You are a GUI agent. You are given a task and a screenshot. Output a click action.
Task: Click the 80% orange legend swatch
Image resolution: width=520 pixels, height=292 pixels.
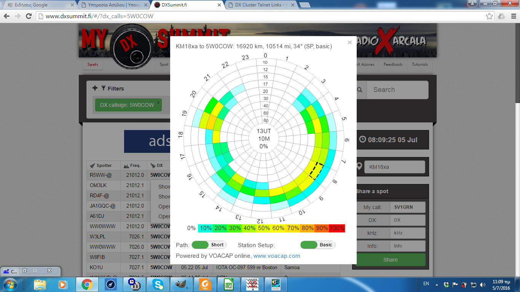(x=308, y=228)
